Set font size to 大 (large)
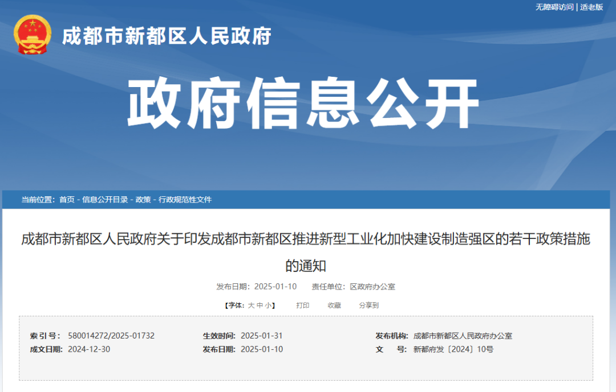Viewport: 616px width, 392px height. [x=252, y=306]
